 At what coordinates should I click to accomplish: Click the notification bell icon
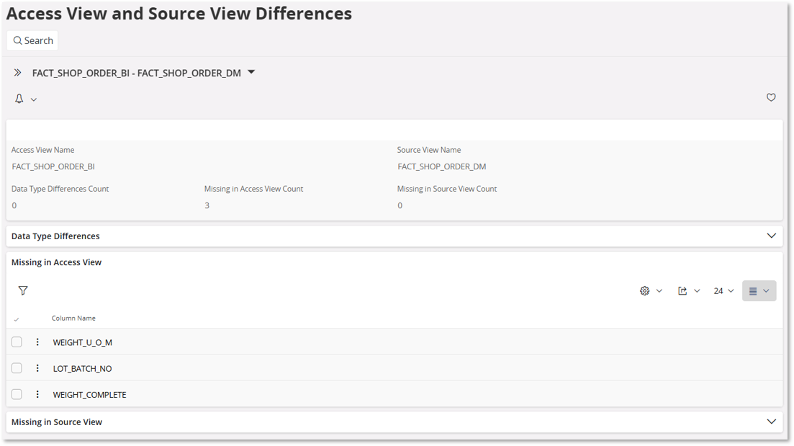pos(19,99)
